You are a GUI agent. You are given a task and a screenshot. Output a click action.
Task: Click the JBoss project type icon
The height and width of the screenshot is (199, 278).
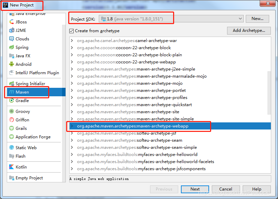tap(12, 22)
